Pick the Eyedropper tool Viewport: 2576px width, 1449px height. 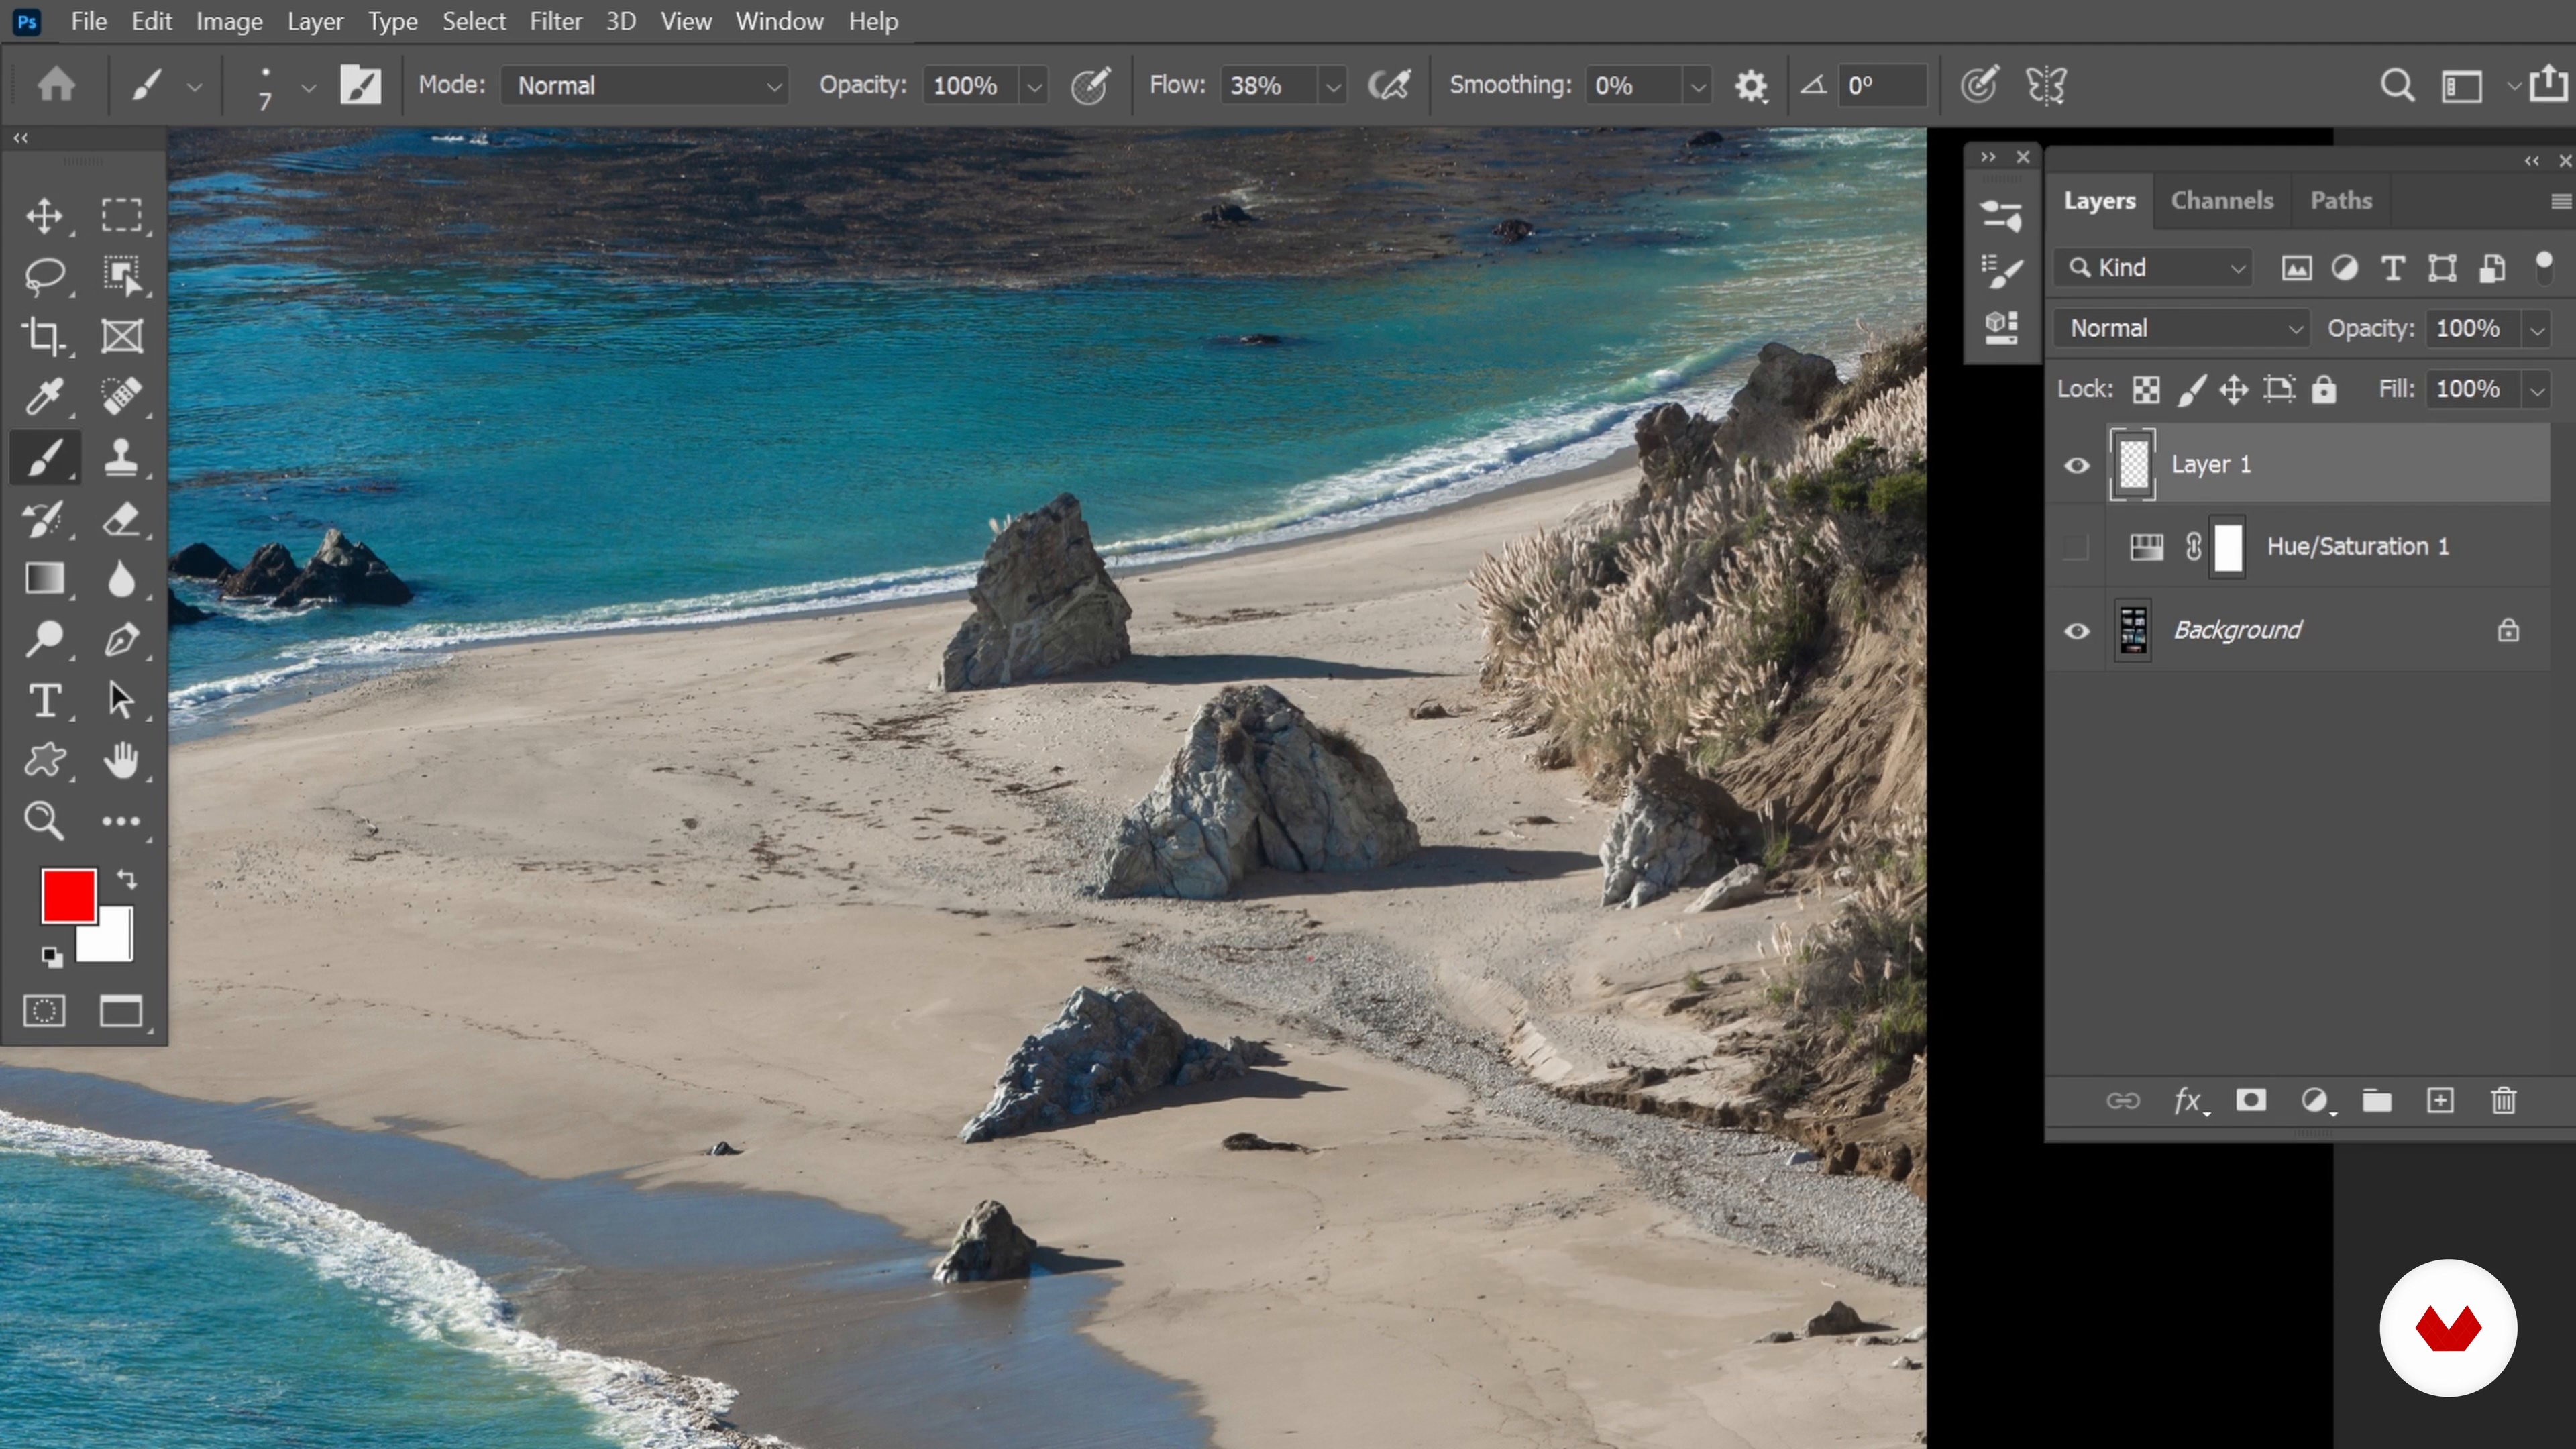[44, 396]
